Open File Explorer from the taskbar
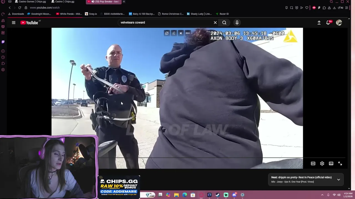 click(x=176, y=195)
